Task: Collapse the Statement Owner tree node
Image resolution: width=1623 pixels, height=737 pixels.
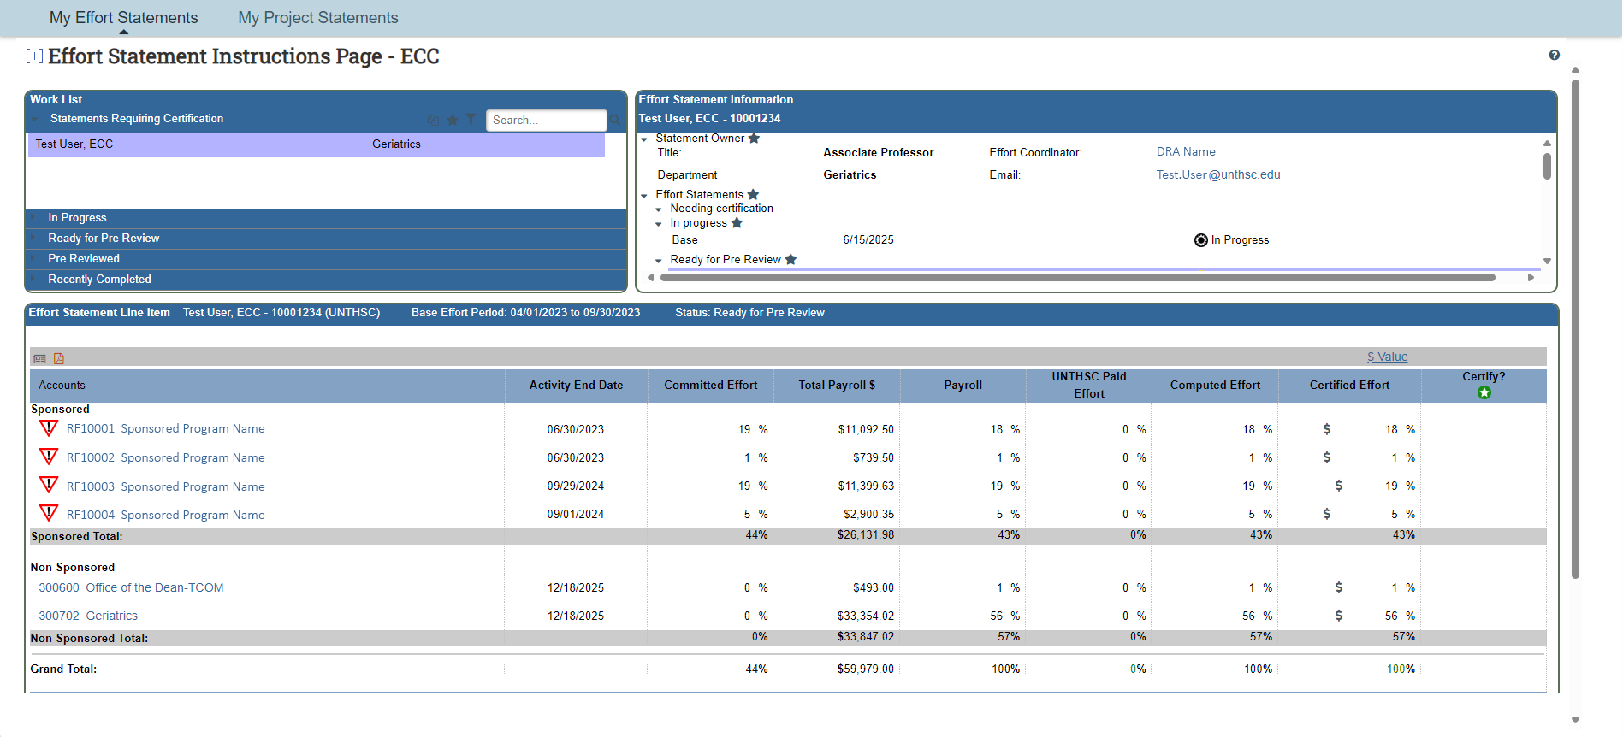Action: pyautogui.click(x=644, y=139)
